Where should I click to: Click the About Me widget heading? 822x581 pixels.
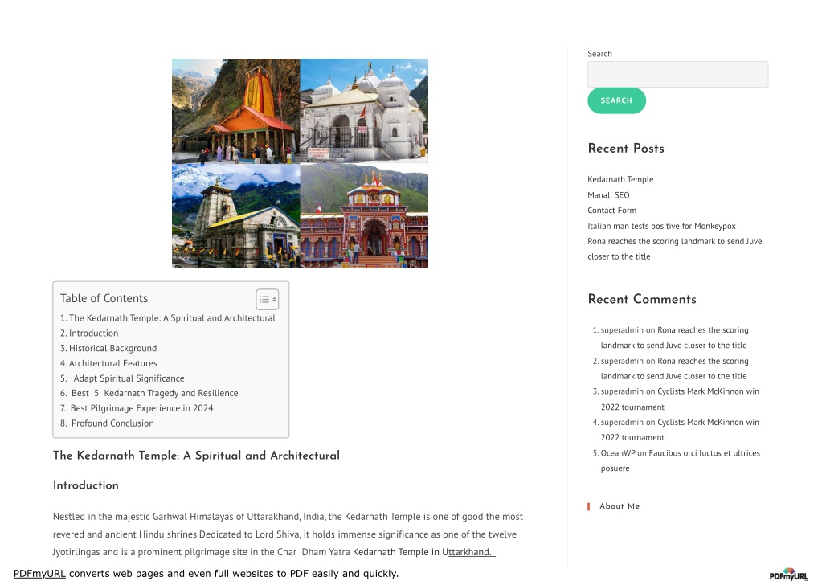pyautogui.click(x=620, y=506)
